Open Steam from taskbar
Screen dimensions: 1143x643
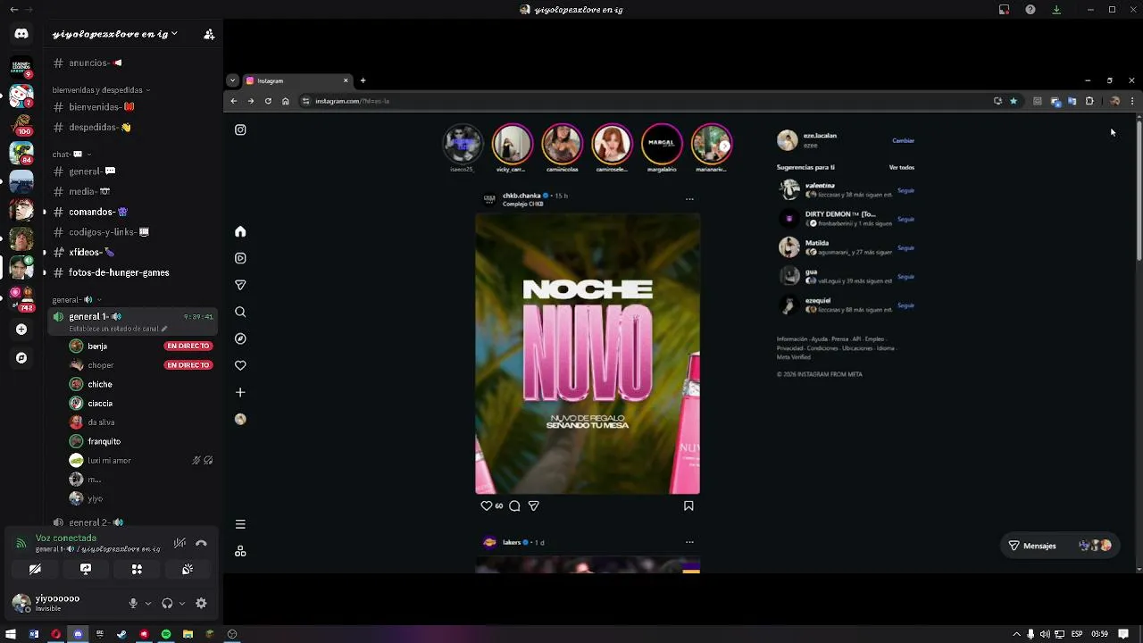[121, 634]
